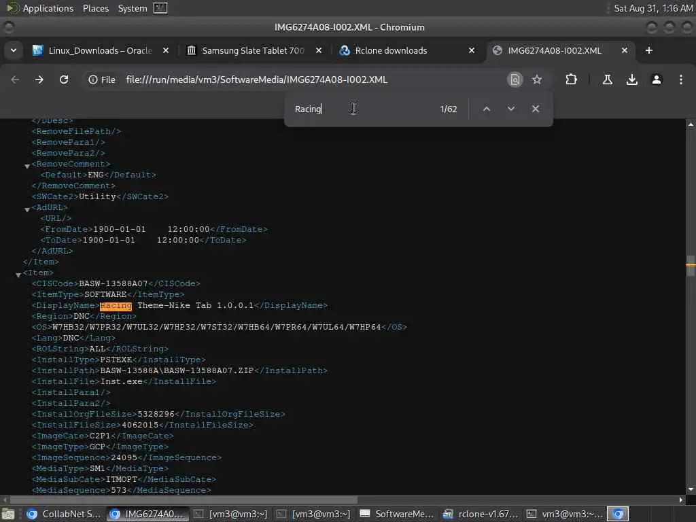Switch to vm3@vm3:~... taskbar window
The image size is (696, 522).
563,514
